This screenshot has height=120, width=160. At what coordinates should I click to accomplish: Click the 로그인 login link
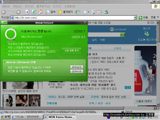click(x=150, y=22)
